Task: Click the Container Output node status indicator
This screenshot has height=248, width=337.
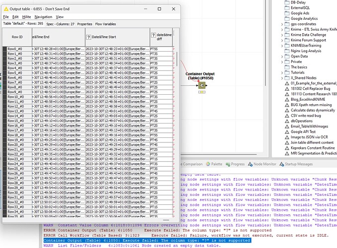Action: [202, 92]
